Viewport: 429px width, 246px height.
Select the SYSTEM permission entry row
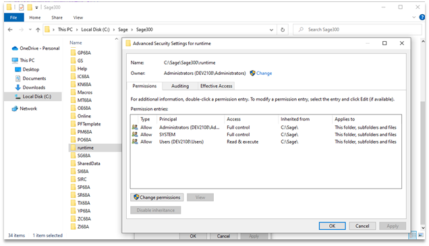point(266,135)
